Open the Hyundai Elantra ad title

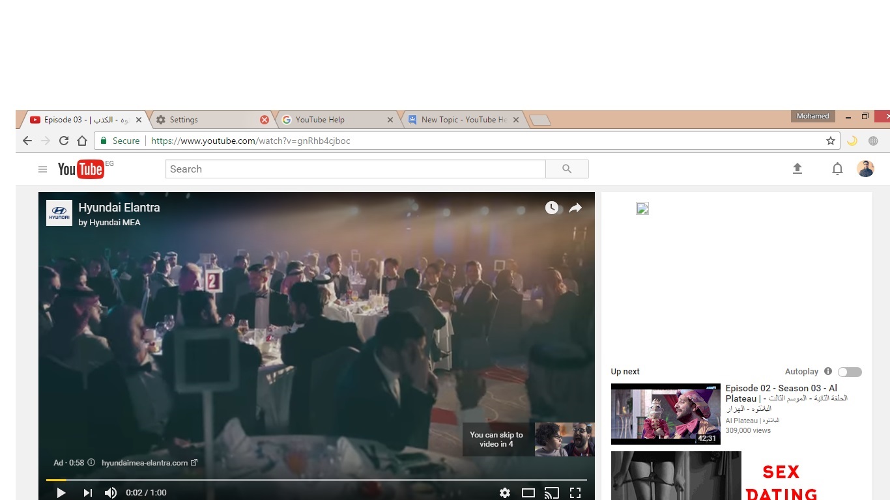point(119,208)
